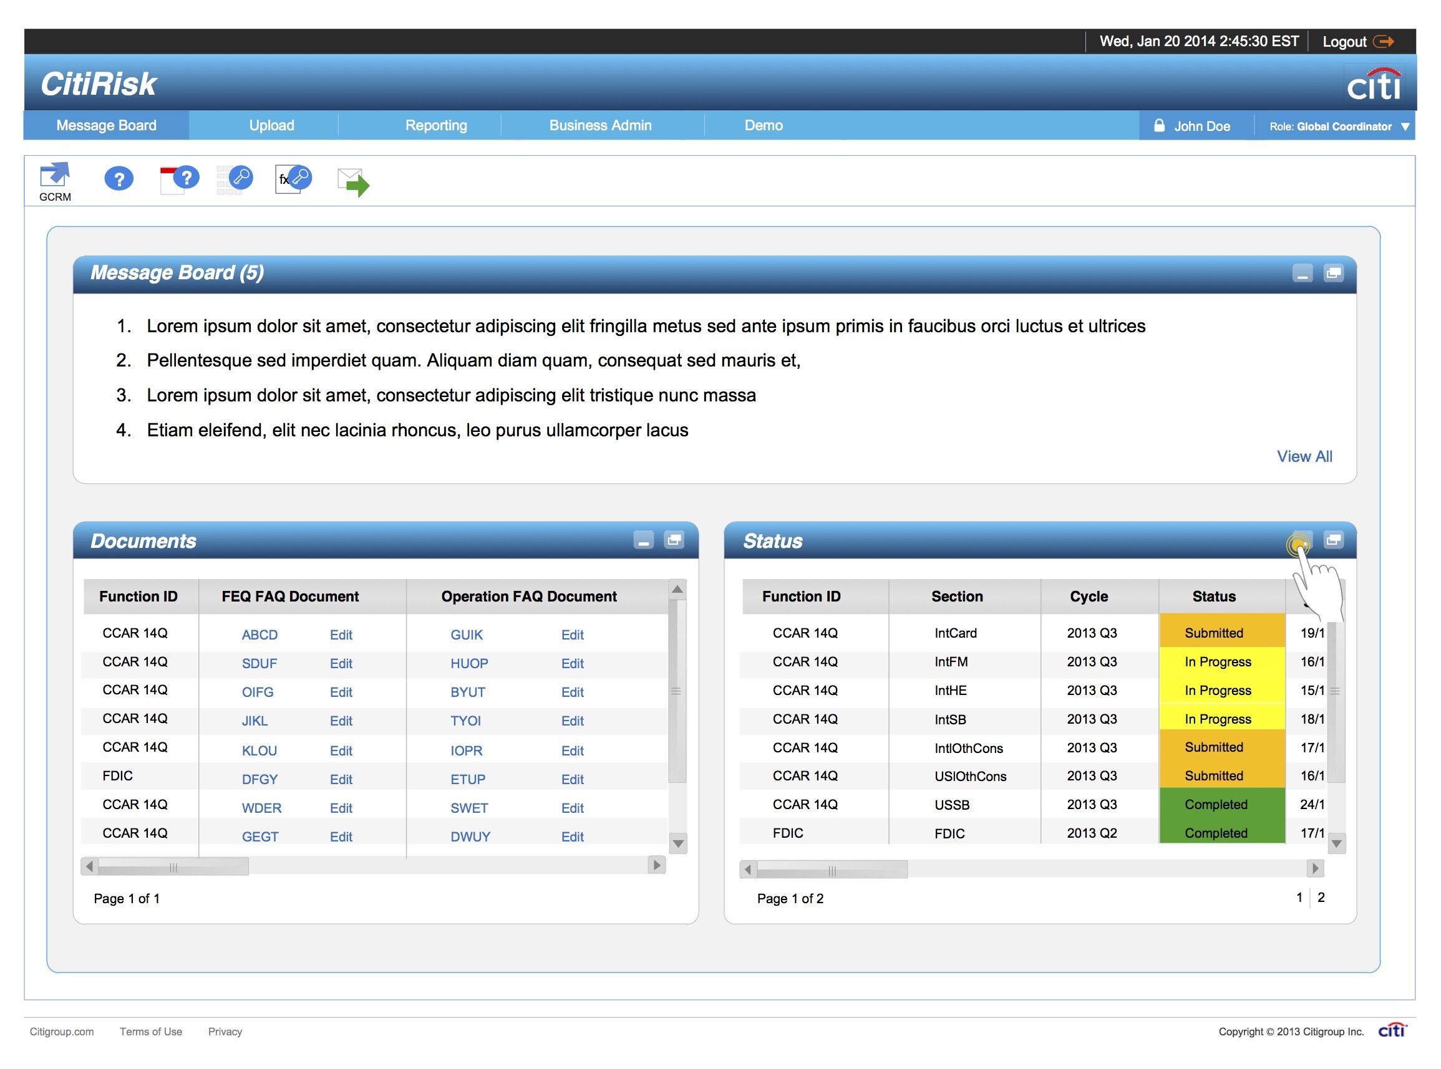
Task: Open the Demo menu
Action: click(x=764, y=125)
